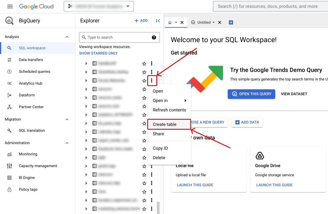Collapse the Administration section
328x214 pixels.
(x=67, y=143)
